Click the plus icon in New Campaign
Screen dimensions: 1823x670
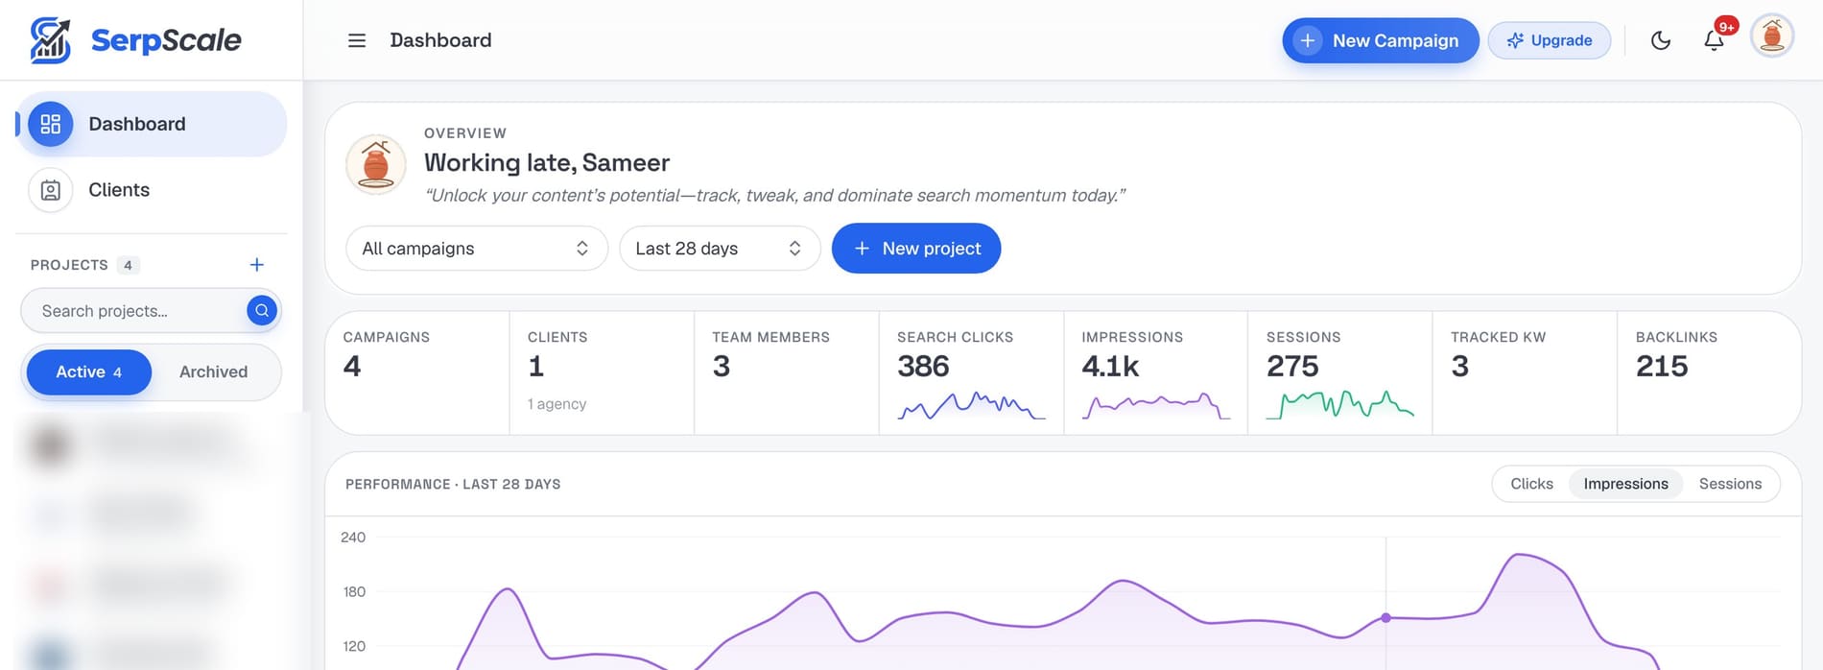tap(1307, 40)
